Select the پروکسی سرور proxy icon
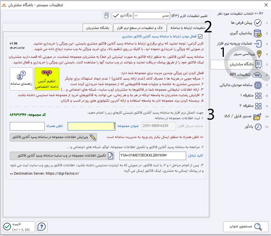 point(259,54)
